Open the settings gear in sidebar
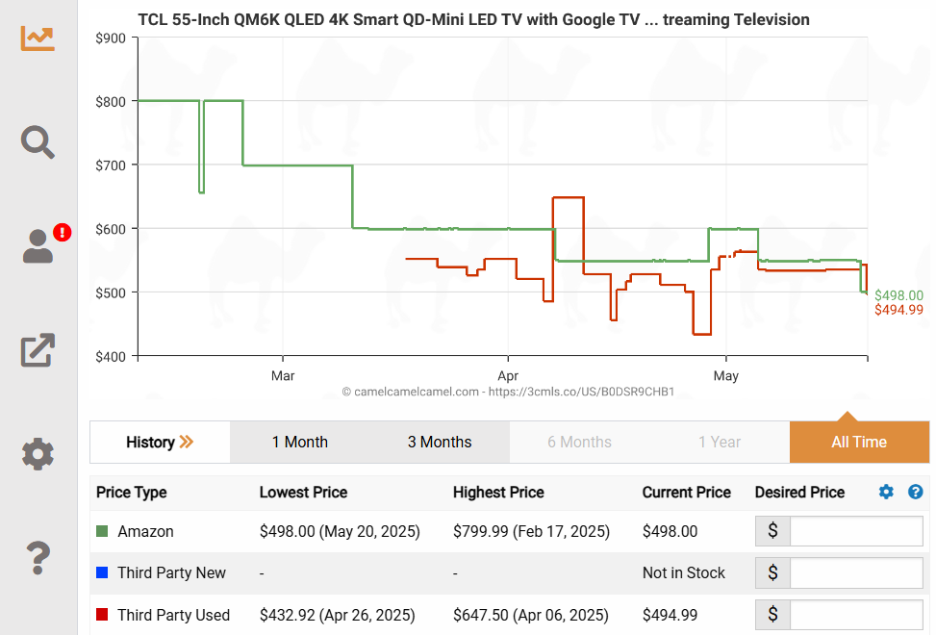Image resolution: width=936 pixels, height=635 pixels. (x=38, y=453)
